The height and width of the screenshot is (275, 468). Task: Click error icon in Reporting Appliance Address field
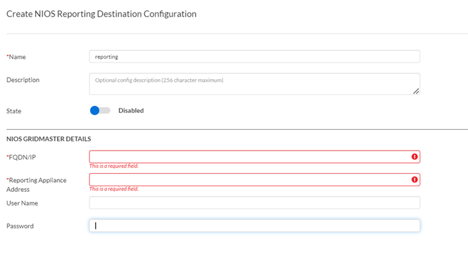coord(414,179)
